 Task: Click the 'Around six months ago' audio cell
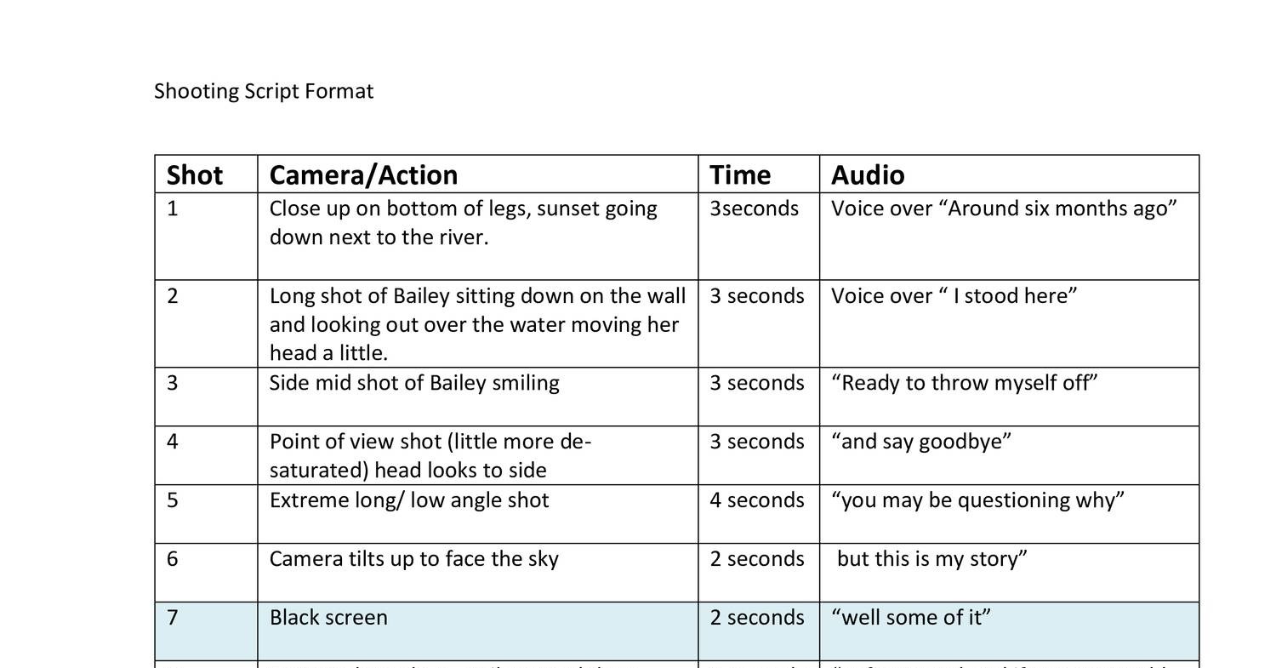[1004, 208]
